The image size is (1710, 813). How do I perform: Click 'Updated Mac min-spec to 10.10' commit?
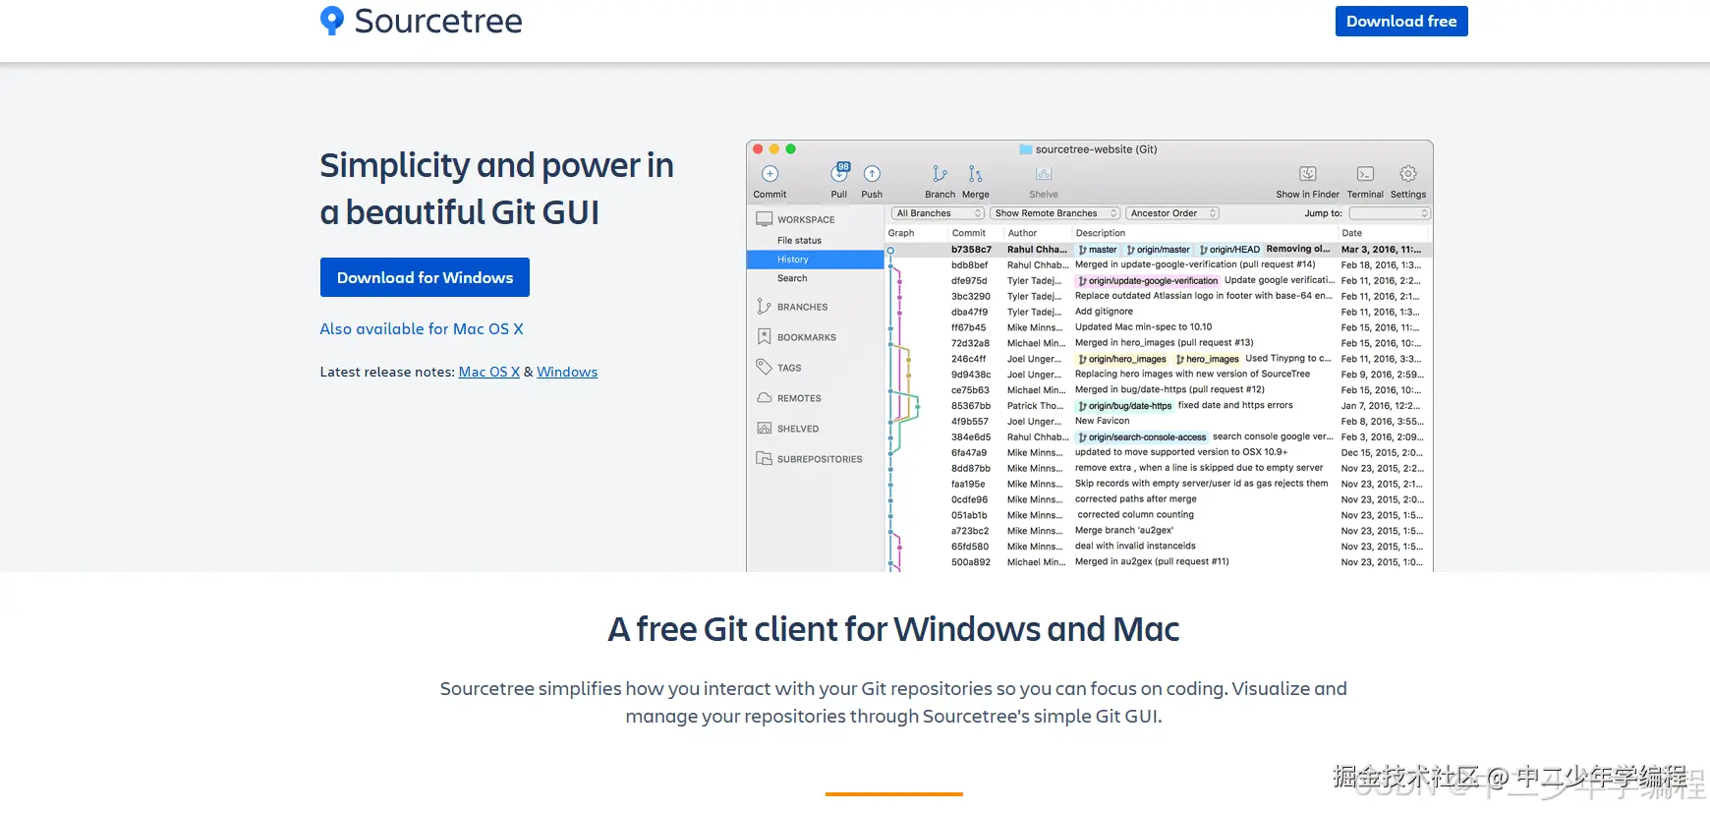tap(1143, 327)
